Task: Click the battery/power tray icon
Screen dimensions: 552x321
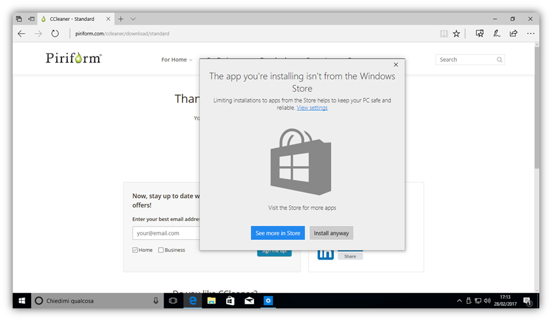Action: [x=469, y=301]
